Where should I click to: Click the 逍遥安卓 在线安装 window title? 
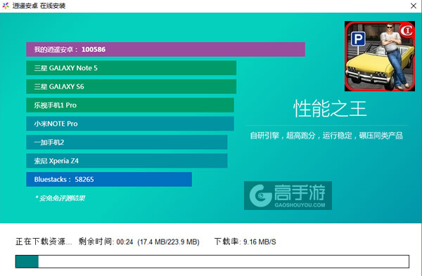click(x=39, y=6)
